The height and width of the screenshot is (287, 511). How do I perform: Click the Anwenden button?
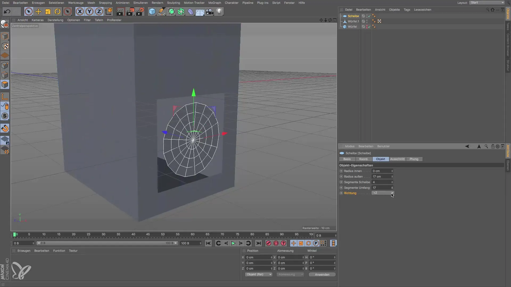click(322, 275)
